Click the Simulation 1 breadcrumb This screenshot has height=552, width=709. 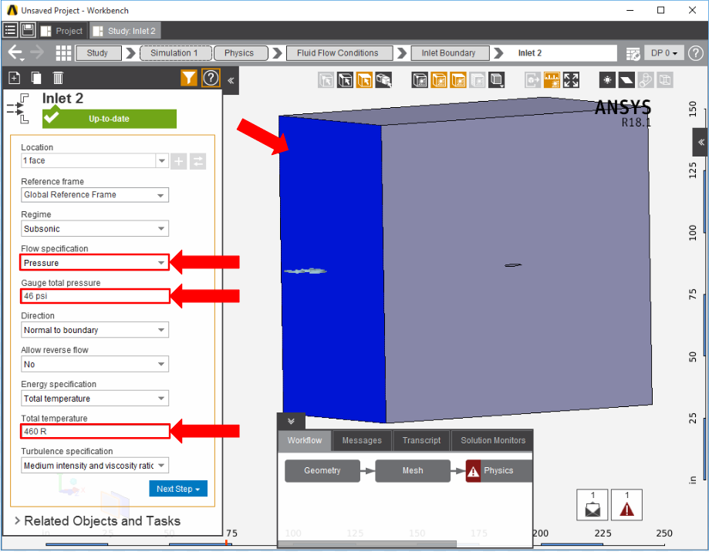pyautogui.click(x=175, y=53)
